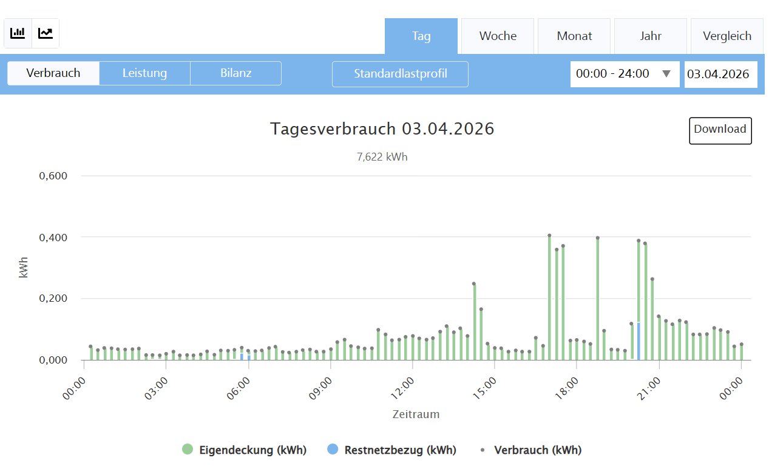
Task: Select the Leistung view button
Action: click(144, 73)
